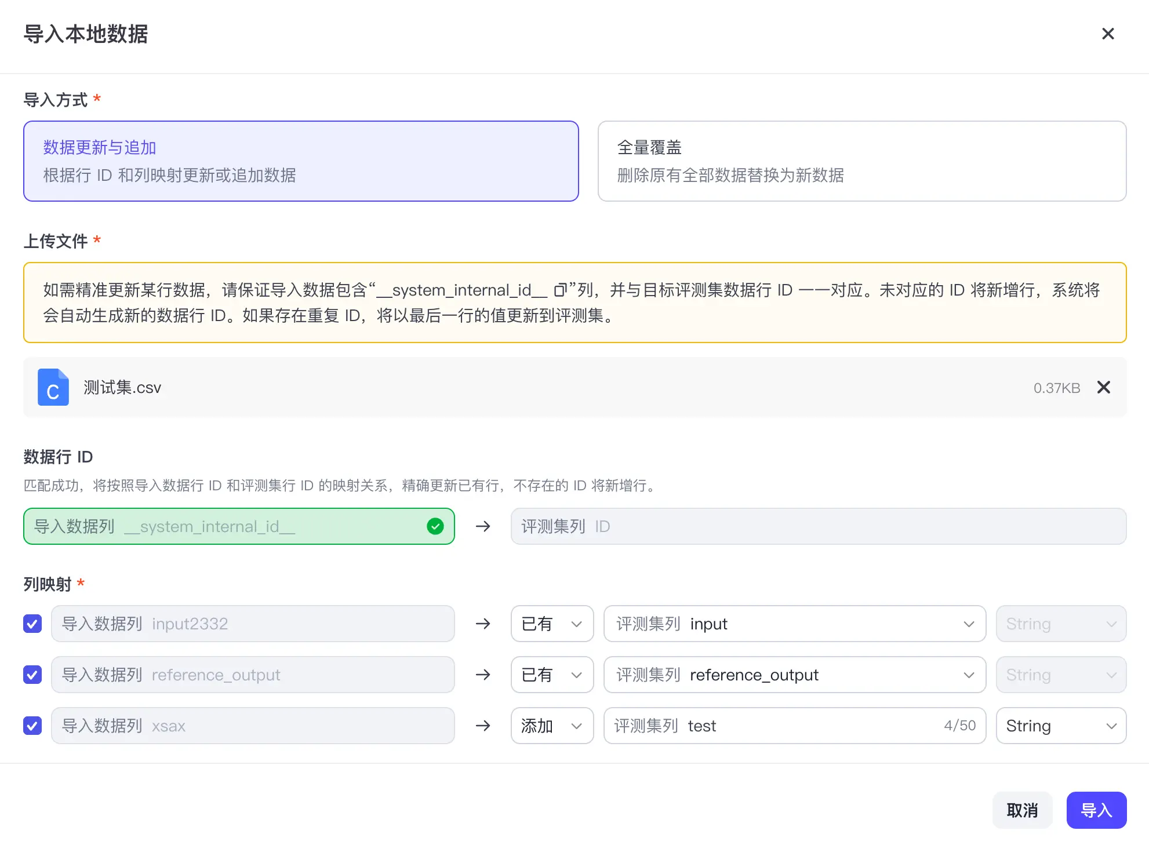Open the 评测集列 input dropdown
1149x845 pixels.
(x=795, y=624)
